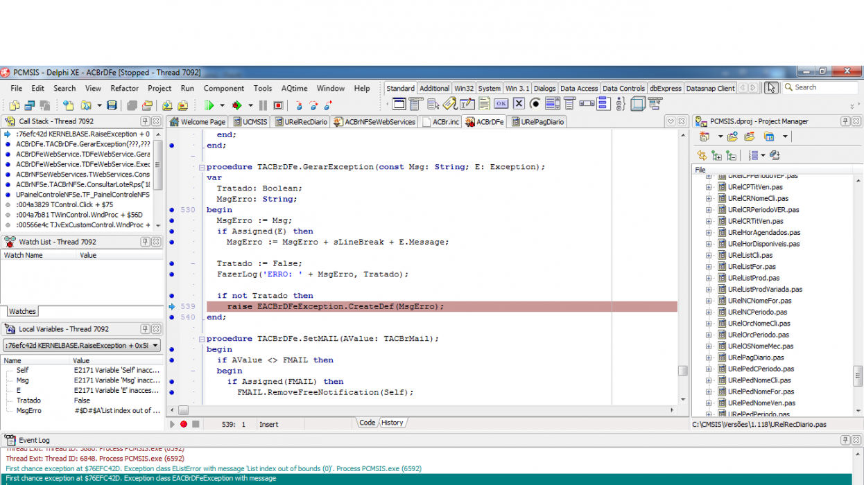Click the Pause program toolbar icon
This screenshot has width=864, height=485.
[x=263, y=105]
